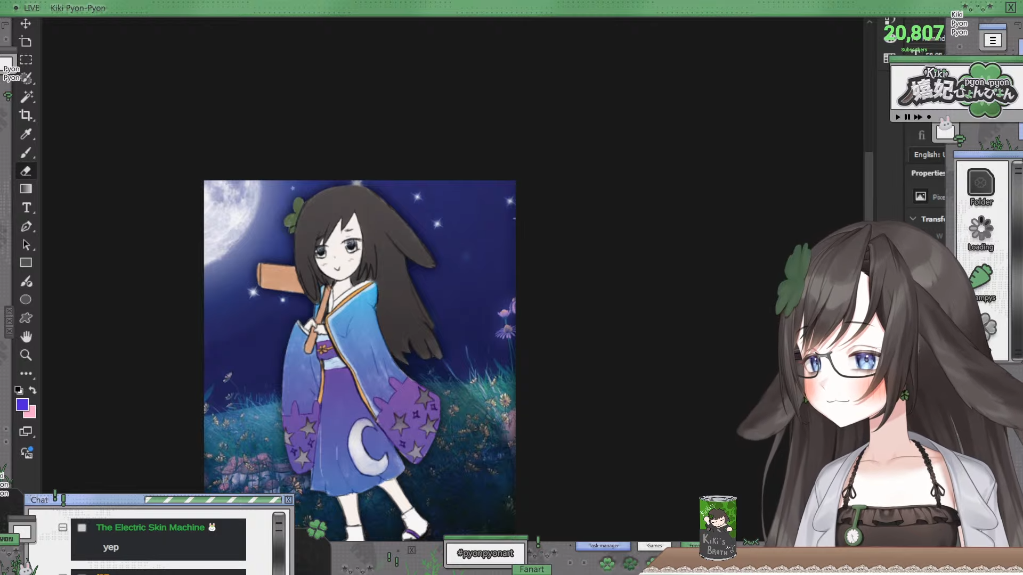The image size is (1023, 575).
Task: Tick checkbox beside The Electric Skin Machine
Action: point(82,528)
